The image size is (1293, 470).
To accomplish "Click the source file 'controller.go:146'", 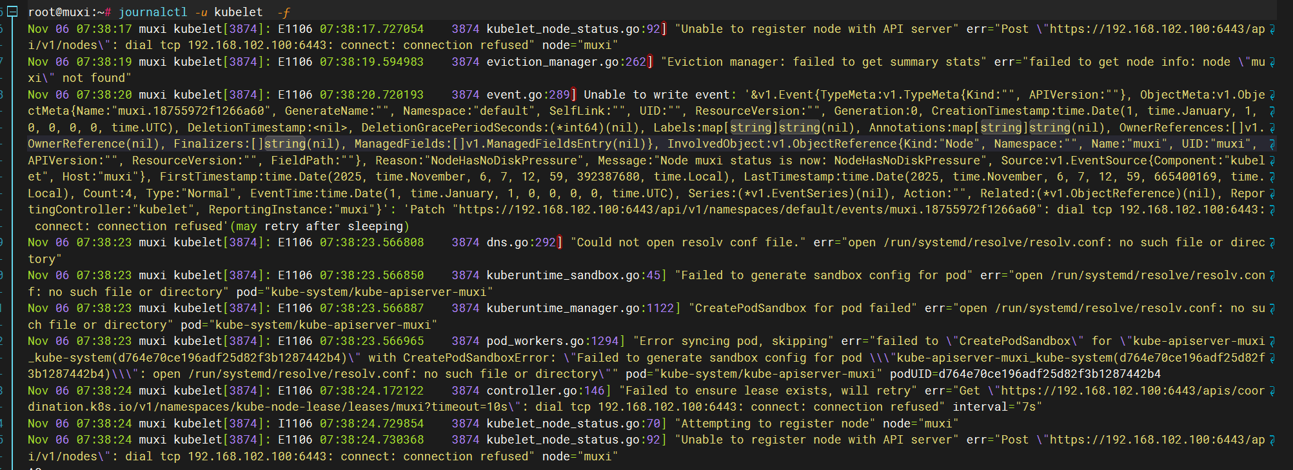I will click(546, 391).
